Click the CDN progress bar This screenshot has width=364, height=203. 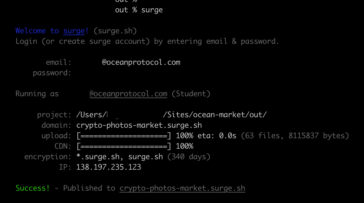(x=124, y=146)
